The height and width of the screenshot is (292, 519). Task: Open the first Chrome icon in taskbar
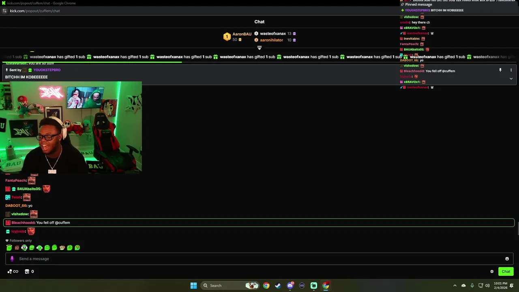266,286
